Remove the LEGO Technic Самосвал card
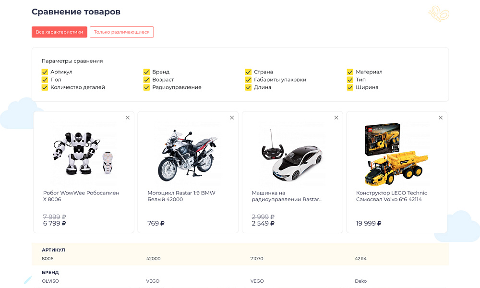The image size is (480, 288). [x=440, y=117]
